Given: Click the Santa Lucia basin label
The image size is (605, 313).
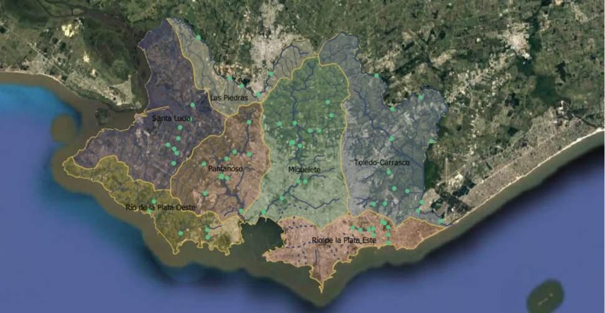Looking at the screenshot, I should pyautogui.click(x=172, y=118).
